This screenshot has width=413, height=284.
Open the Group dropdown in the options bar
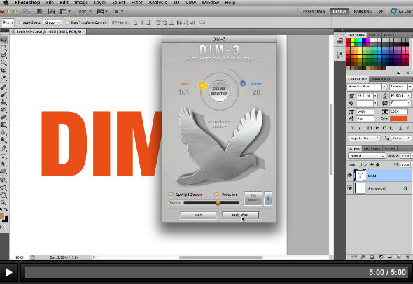pos(52,22)
